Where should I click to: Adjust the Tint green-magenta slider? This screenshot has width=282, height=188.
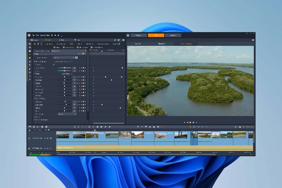tap(65, 71)
